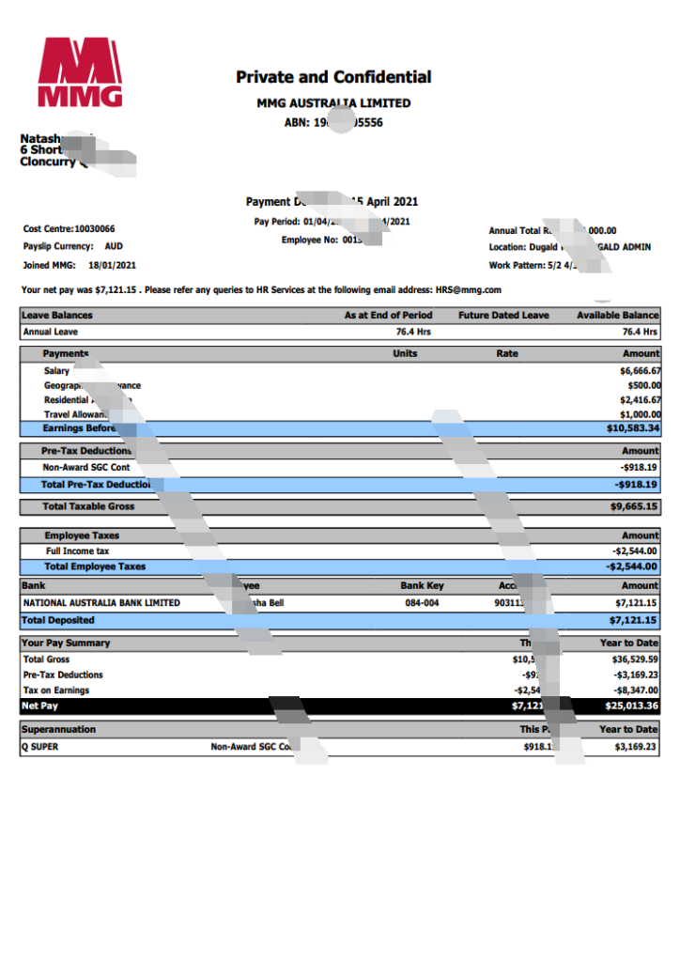Click 'Year to Date' header in Superannuation
This screenshot has width=680, height=962.
click(628, 729)
